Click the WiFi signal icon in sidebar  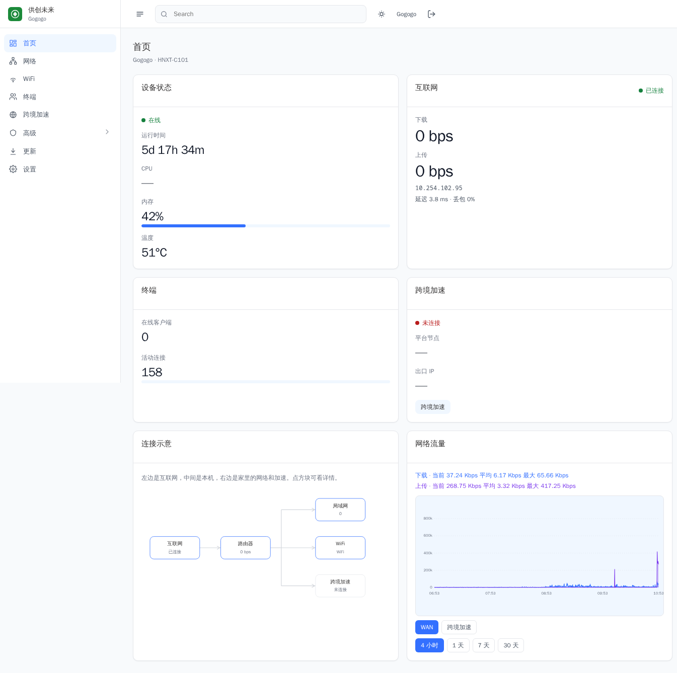pos(13,79)
